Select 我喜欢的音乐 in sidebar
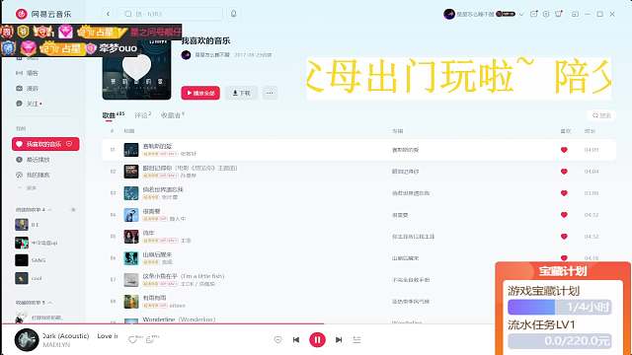This screenshot has height=355, width=632. click(45, 144)
